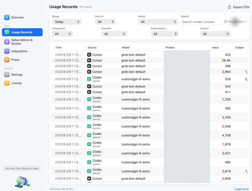Click the License sidebar icon
252x191 pixels.
(7, 83)
